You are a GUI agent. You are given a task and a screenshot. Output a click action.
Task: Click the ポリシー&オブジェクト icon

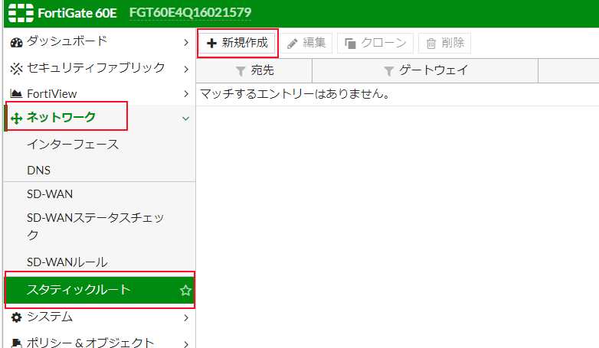coord(16,343)
